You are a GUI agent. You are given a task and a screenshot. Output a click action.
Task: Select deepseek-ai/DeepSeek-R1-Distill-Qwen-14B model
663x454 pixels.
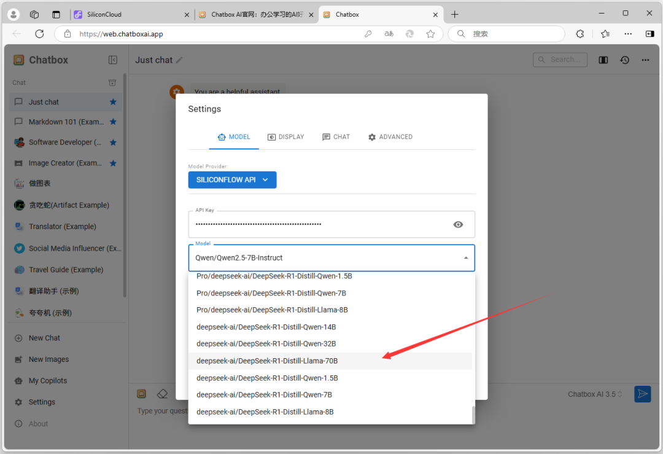(x=330, y=327)
